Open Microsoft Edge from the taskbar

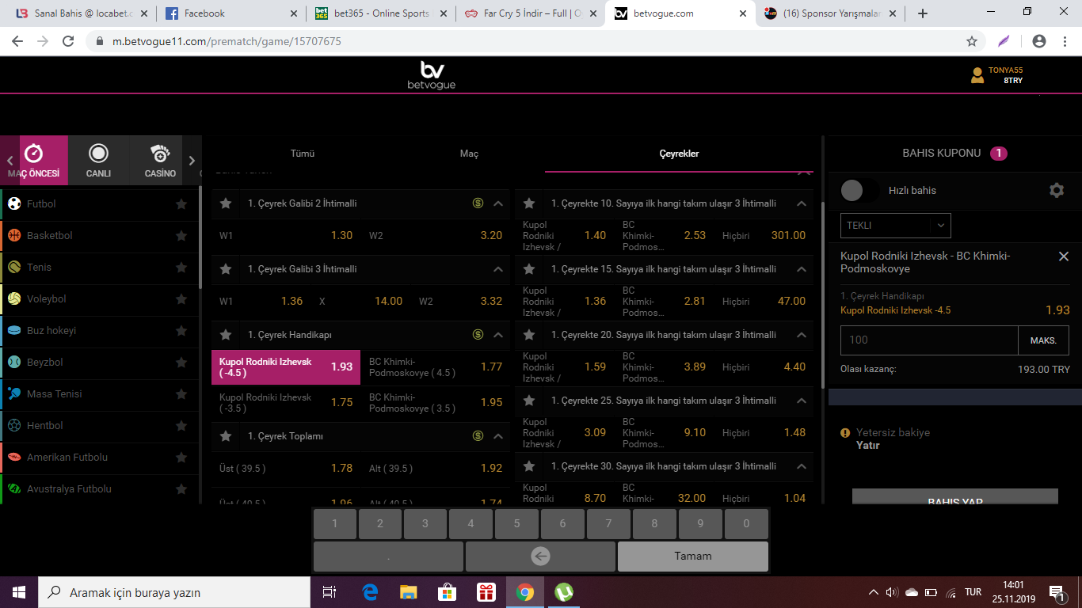[x=370, y=592]
